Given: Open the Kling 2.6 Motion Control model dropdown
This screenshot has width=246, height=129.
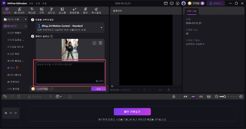Looking at the screenshot, I should point(70,28).
